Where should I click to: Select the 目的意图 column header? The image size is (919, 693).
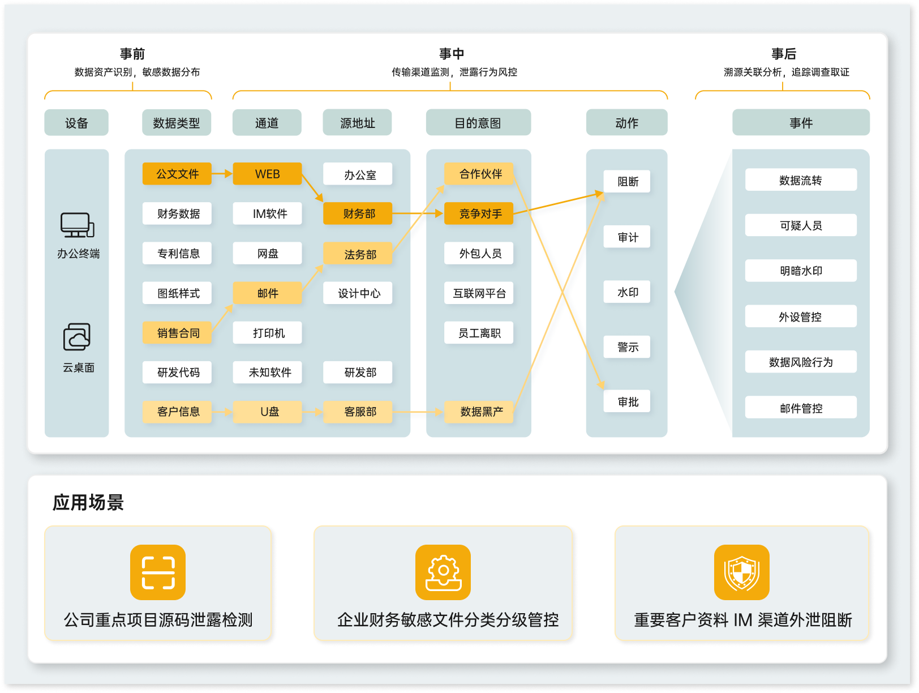pos(478,123)
